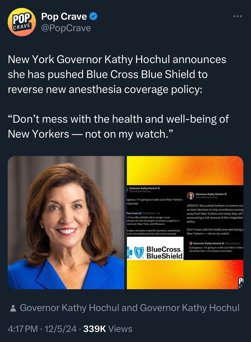Click the Governor Kathy Hochul avatar in UPDATE tweet

[191, 196]
